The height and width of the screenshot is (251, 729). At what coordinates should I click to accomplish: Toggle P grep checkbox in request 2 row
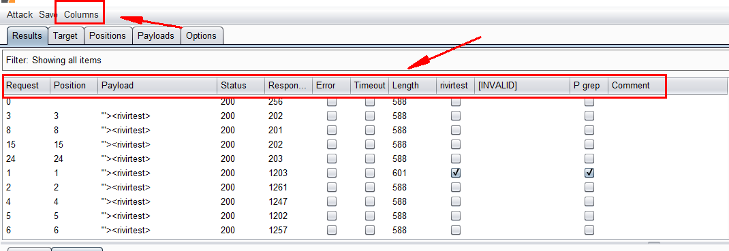click(x=589, y=188)
